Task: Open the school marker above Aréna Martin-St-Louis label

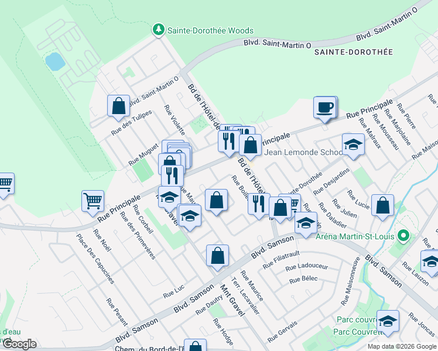Action: point(306,223)
